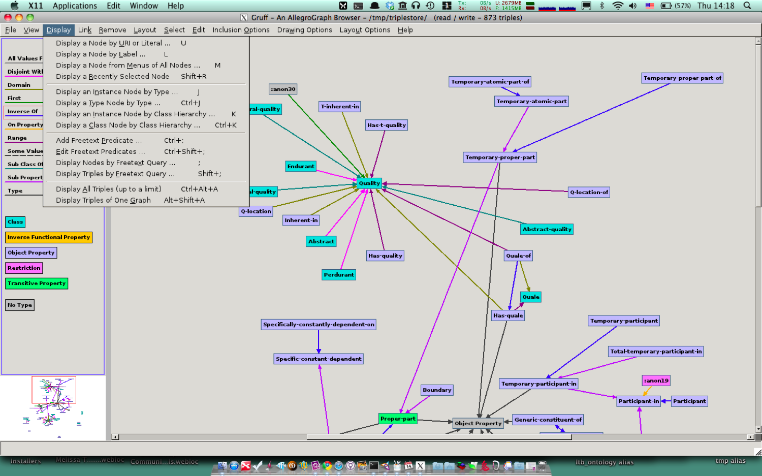This screenshot has height=476, width=762.
Task: Expand the Drawing Options menu
Action: click(x=304, y=30)
